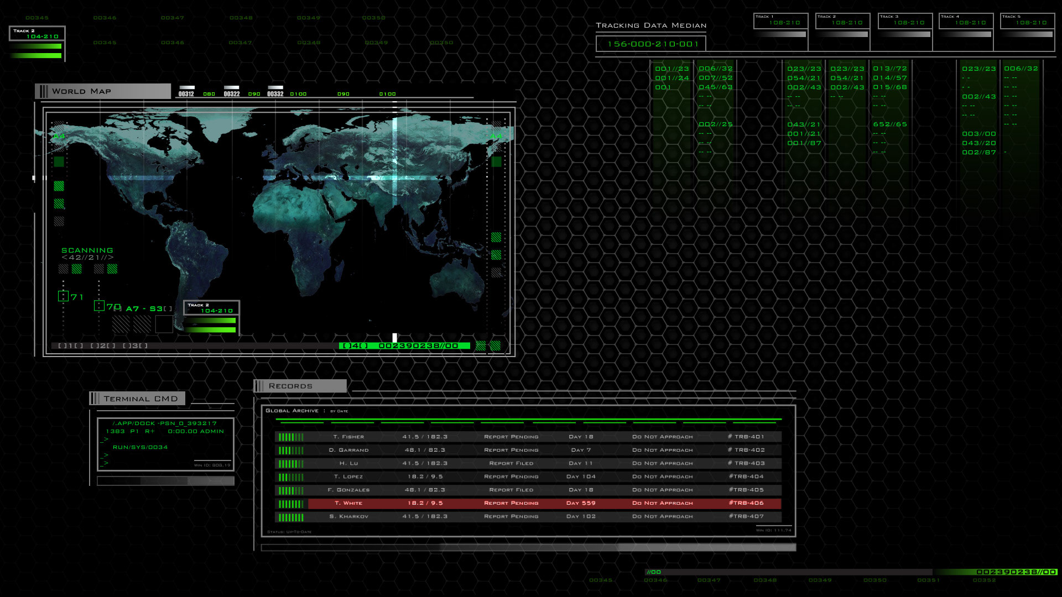This screenshot has width=1062, height=597.
Task: Click the empty black square near A7 - S3
Action: point(164,324)
